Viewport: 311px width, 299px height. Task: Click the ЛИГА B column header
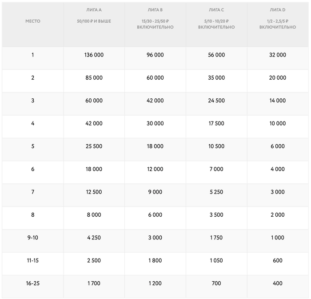click(155, 10)
